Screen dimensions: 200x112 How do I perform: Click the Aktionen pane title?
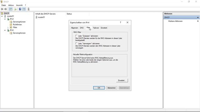click(x=168, y=14)
